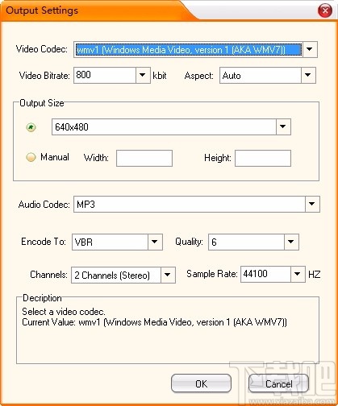The width and height of the screenshot is (338, 406).
Task: Click the Output Settings title text
Action: point(42,10)
